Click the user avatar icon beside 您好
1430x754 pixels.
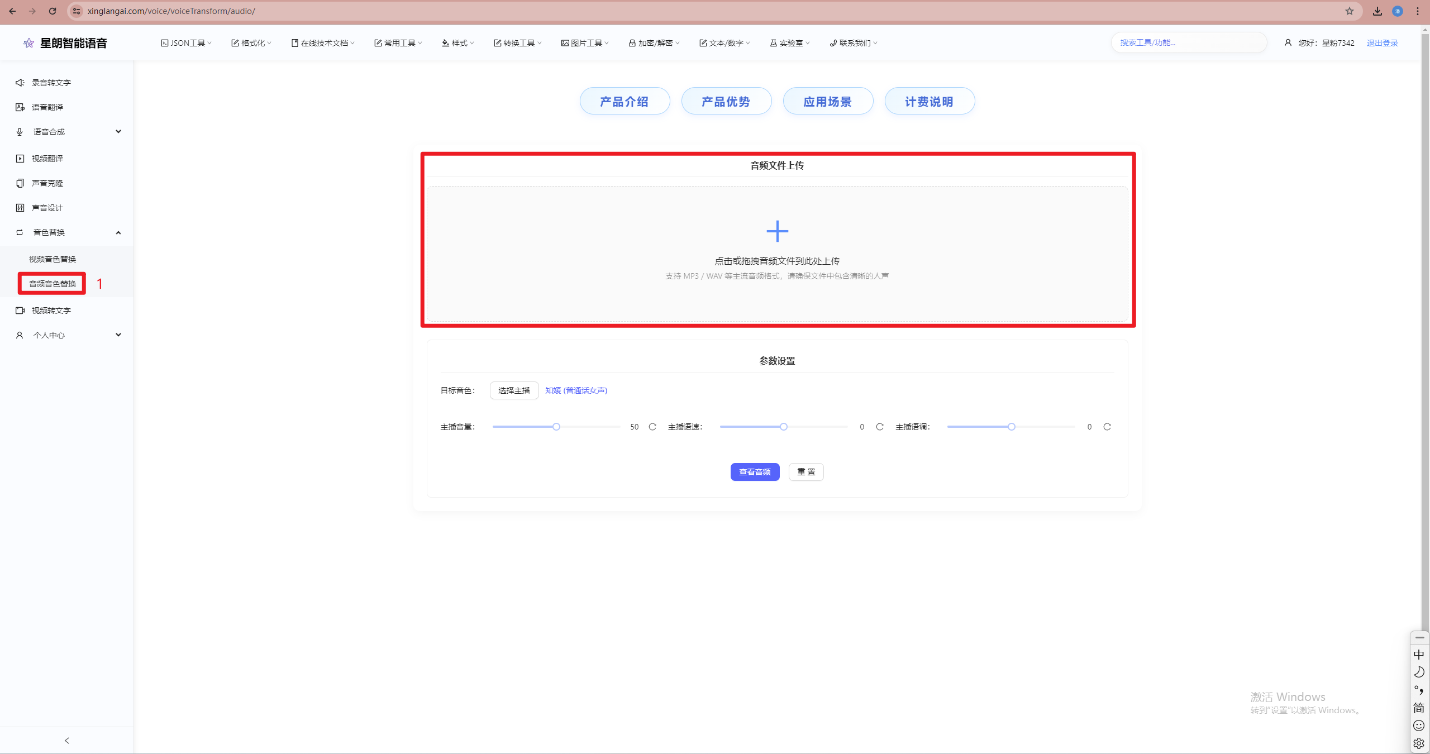pyautogui.click(x=1288, y=43)
